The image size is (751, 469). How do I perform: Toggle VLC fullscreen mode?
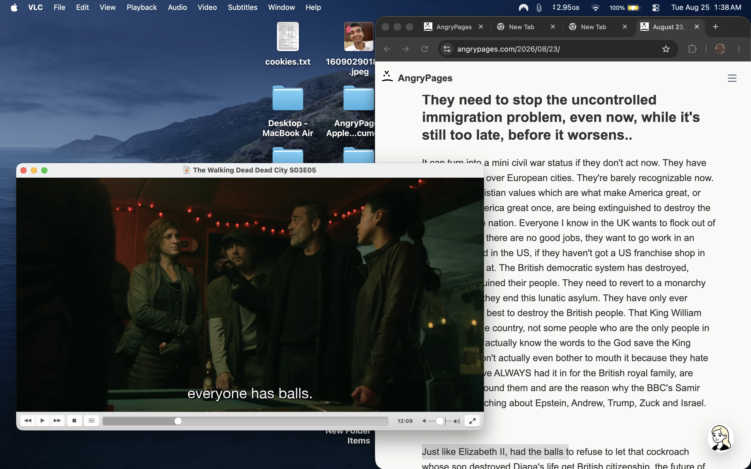472,421
